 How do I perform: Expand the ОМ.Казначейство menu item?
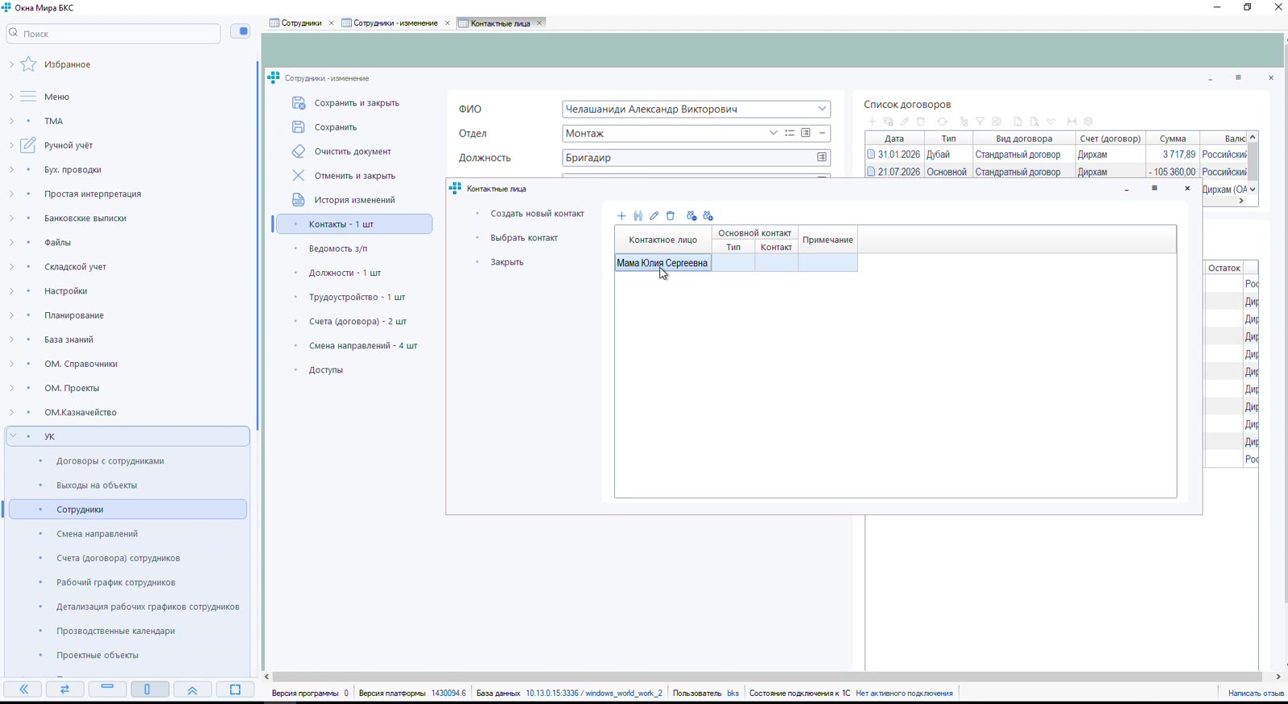point(11,412)
